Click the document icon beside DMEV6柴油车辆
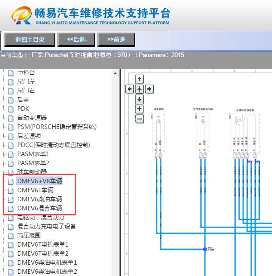This screenshot has width=272, height=276. (x=11, y=200)
